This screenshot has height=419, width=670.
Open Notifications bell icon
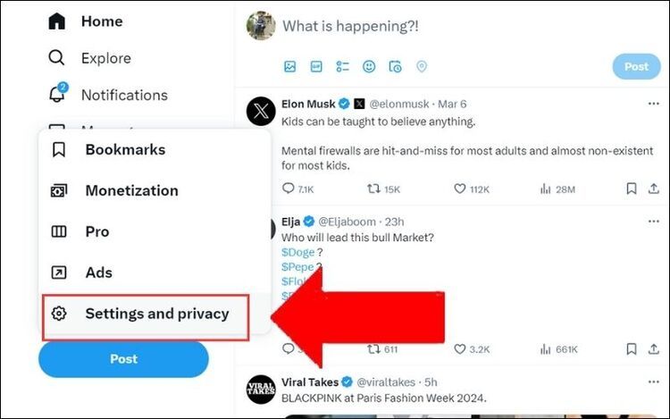click(x=57, y=95)
